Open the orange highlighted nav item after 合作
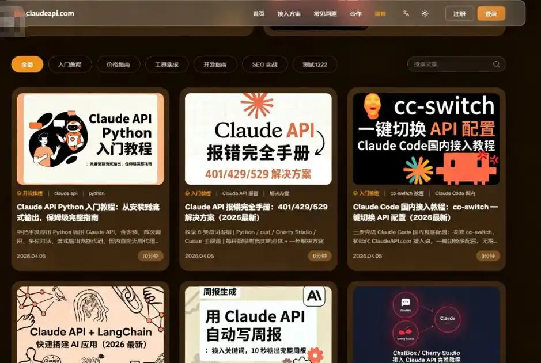 tap(380, 14)
